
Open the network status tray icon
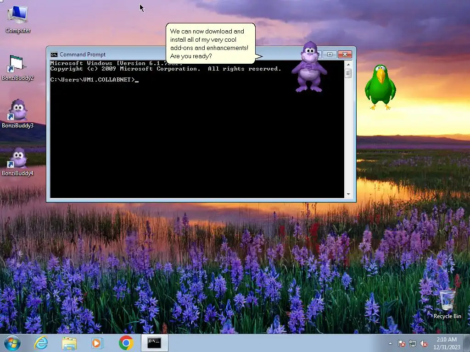[413, 344]
